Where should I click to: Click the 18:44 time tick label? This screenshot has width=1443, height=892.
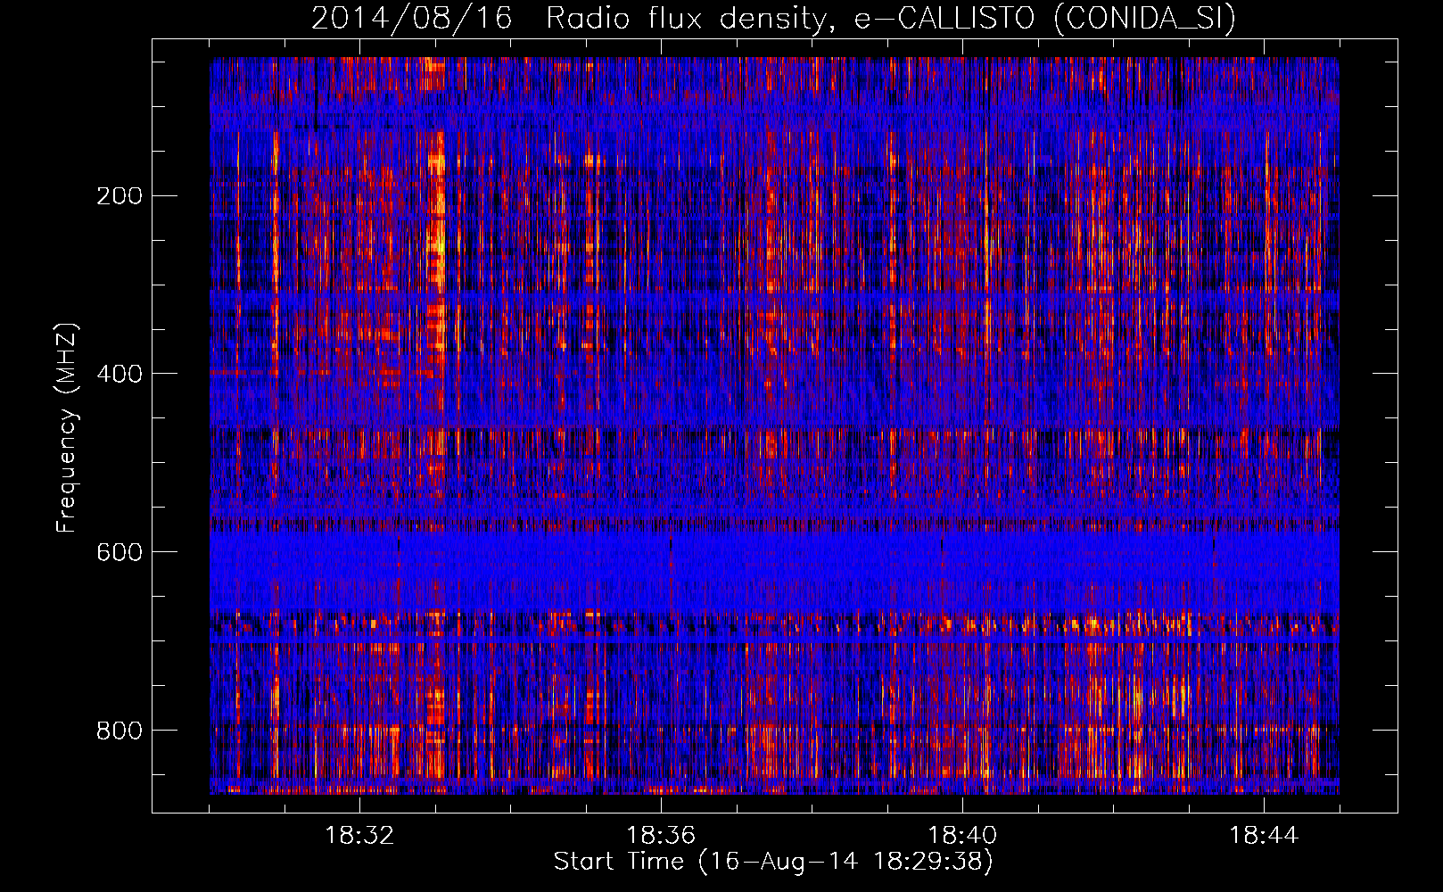click(1264, 836)
